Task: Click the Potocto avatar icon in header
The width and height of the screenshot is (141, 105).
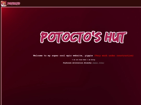Action: (x=4, y=4)
